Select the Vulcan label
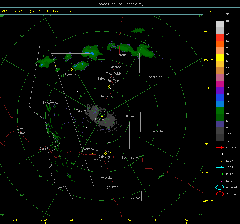The height and width of the screenshot is (224, 240). [135, 198]
